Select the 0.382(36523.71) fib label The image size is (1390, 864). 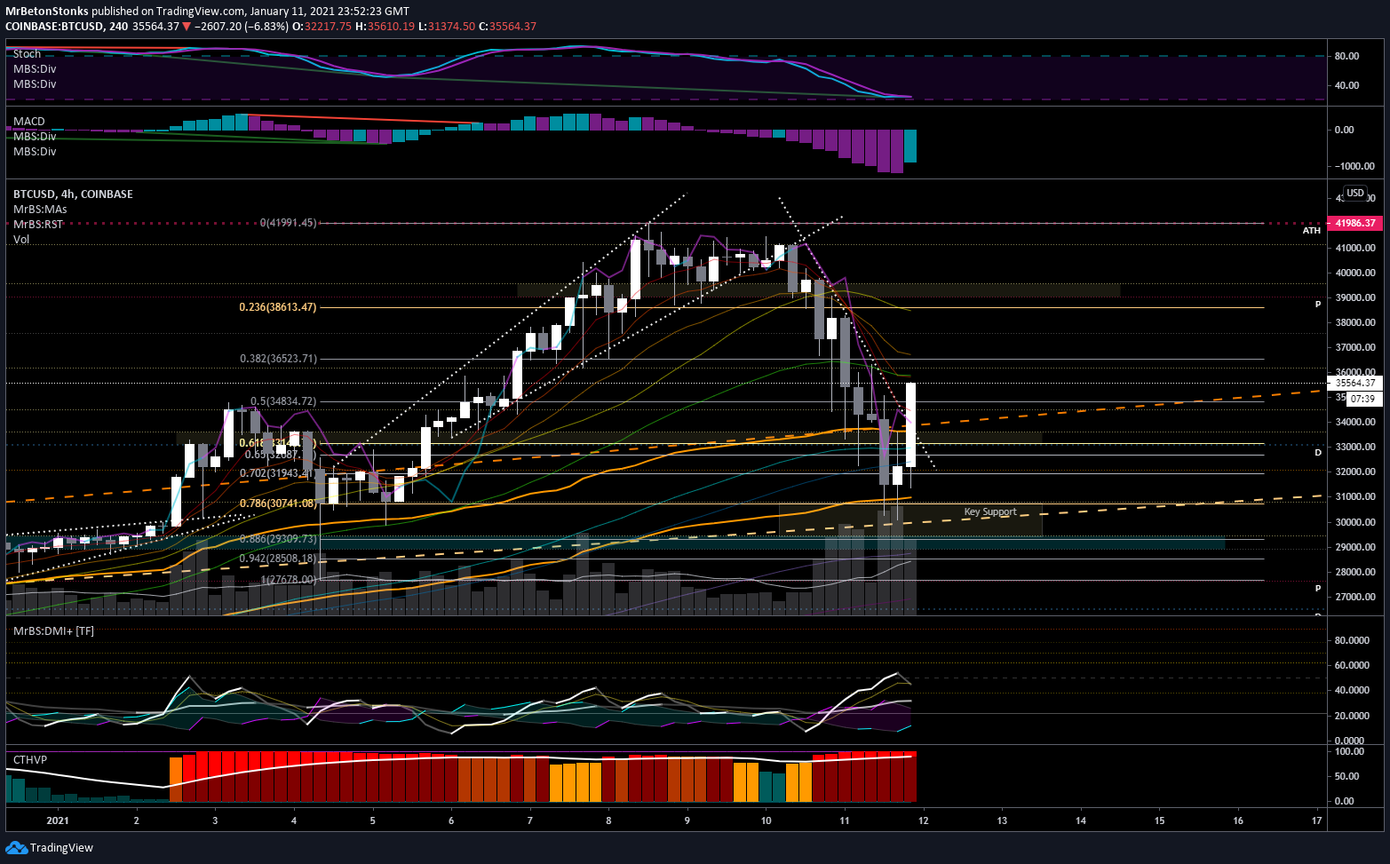click(278, 359)
